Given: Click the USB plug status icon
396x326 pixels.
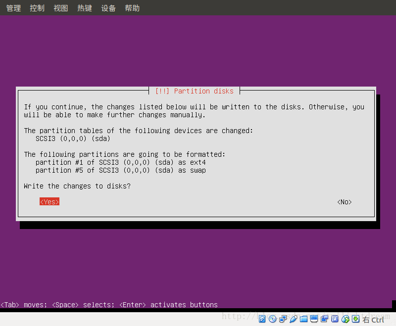Looking at the screenshot, I should (294, 319).
